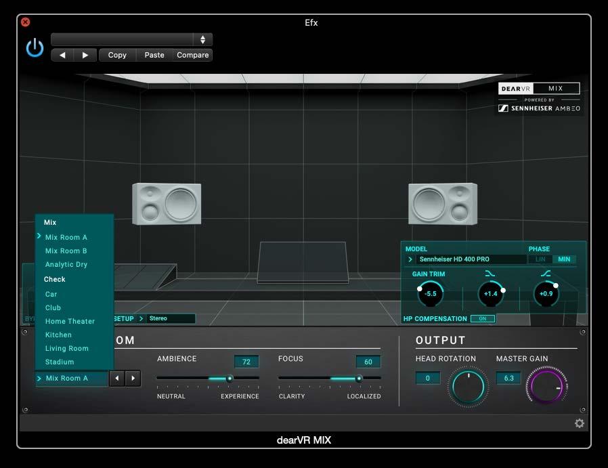
Task: Click the Head Rotation knob
Action: click(469, 387)
